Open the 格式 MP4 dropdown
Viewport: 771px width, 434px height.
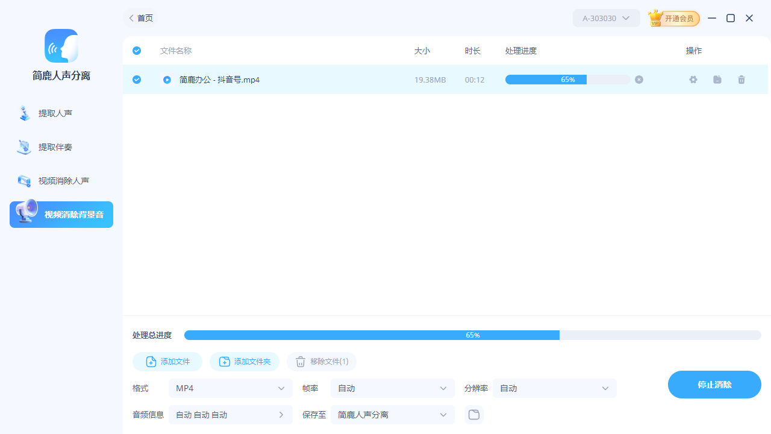coord(231,388)
